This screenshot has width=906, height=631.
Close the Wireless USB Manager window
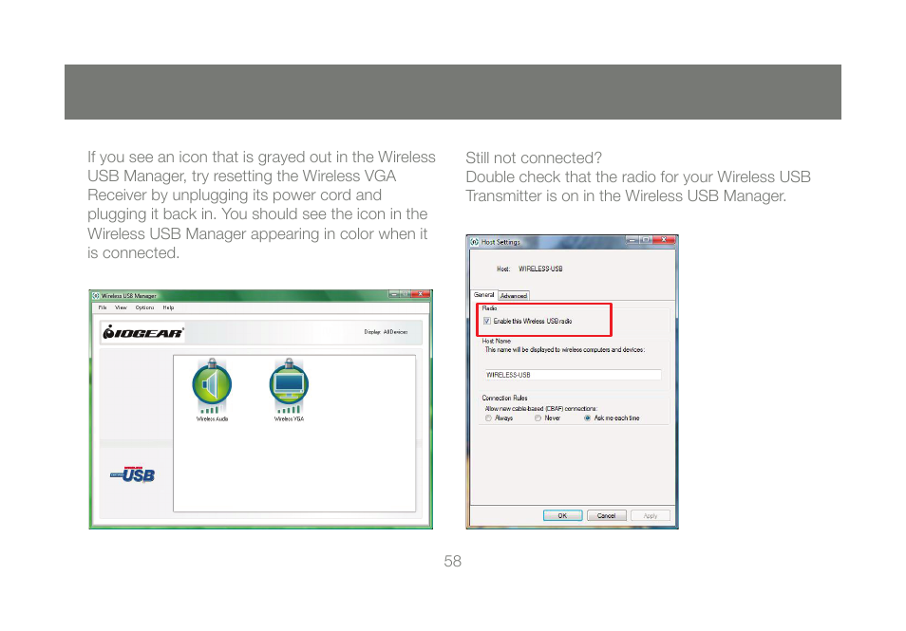tap(422, 294)
